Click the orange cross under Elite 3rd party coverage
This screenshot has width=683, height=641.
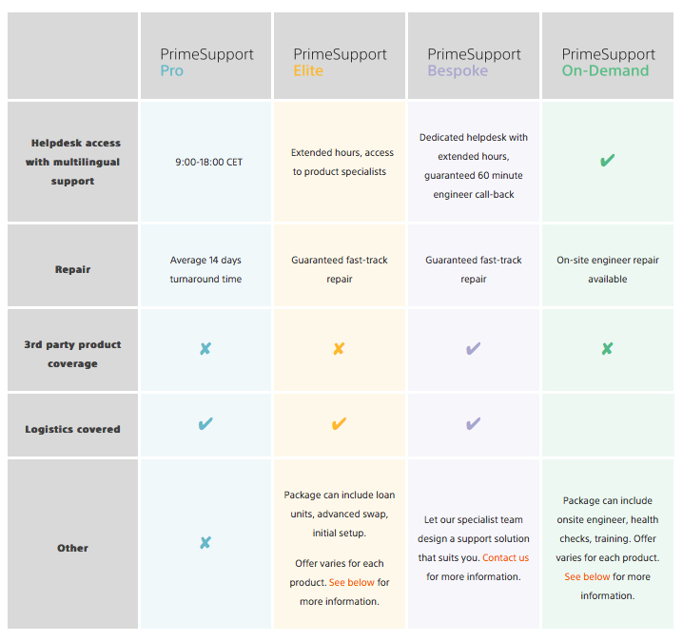[339, 348]
